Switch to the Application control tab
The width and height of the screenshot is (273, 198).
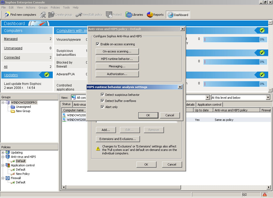[x=209, y=105]
